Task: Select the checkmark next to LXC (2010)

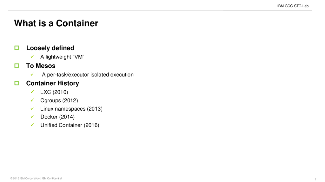Action: tap(32, 92)
